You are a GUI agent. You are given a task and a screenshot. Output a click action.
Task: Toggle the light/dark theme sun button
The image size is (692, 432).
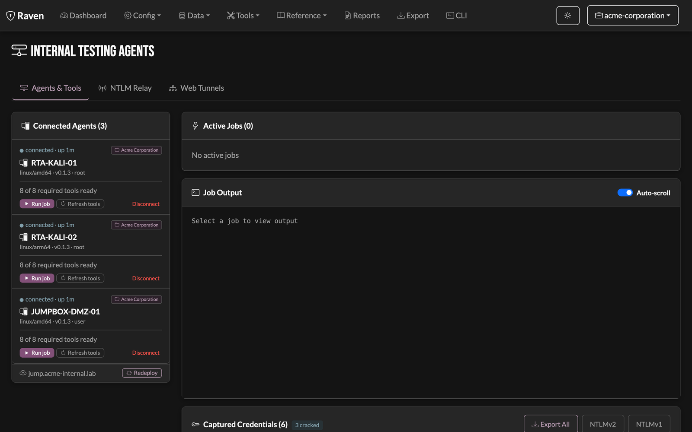(x=567, y=16)
